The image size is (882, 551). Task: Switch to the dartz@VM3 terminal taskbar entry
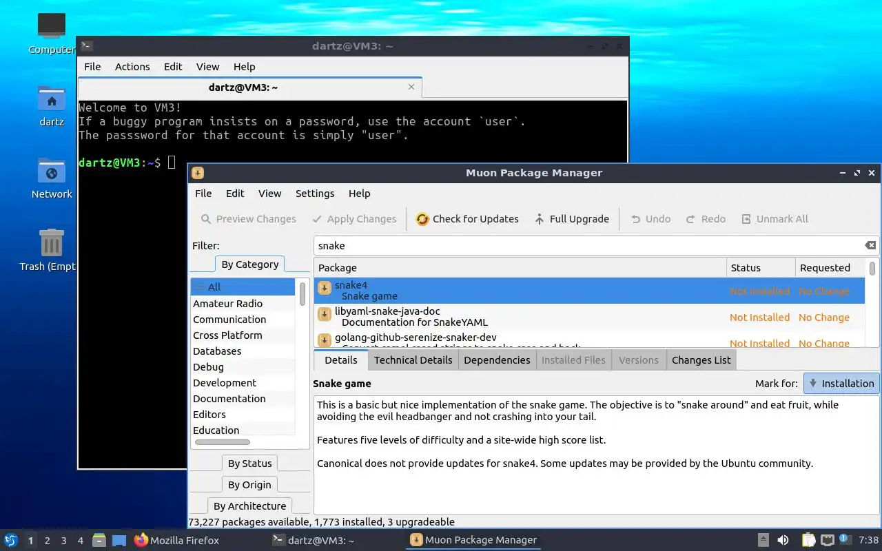313,541
